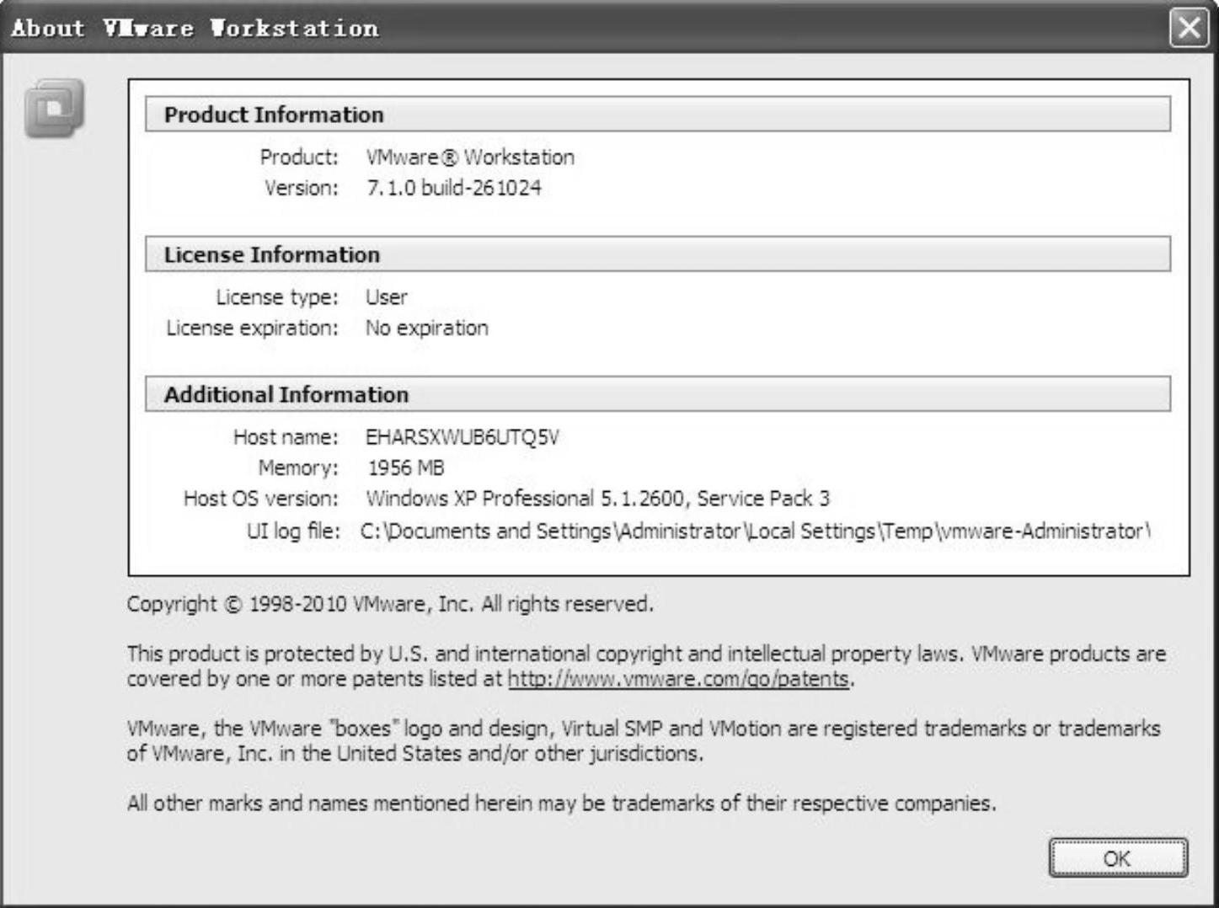Click the Host OS version: label
The height and width of the screenshot is (908, 1219).
[x=261, y=499]
